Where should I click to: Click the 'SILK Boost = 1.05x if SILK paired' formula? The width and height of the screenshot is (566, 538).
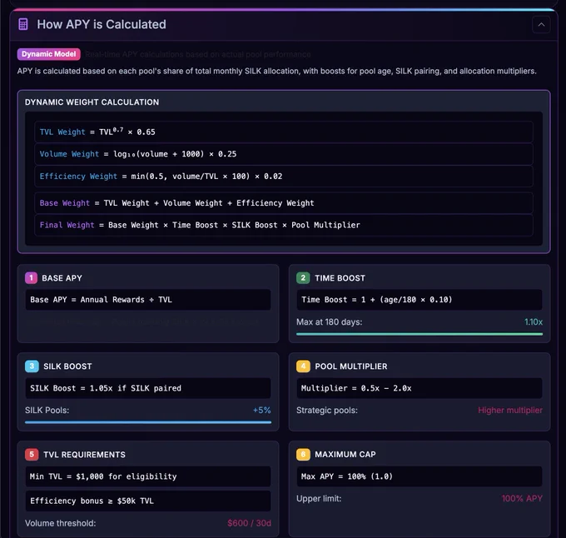(x=148, y=388)
